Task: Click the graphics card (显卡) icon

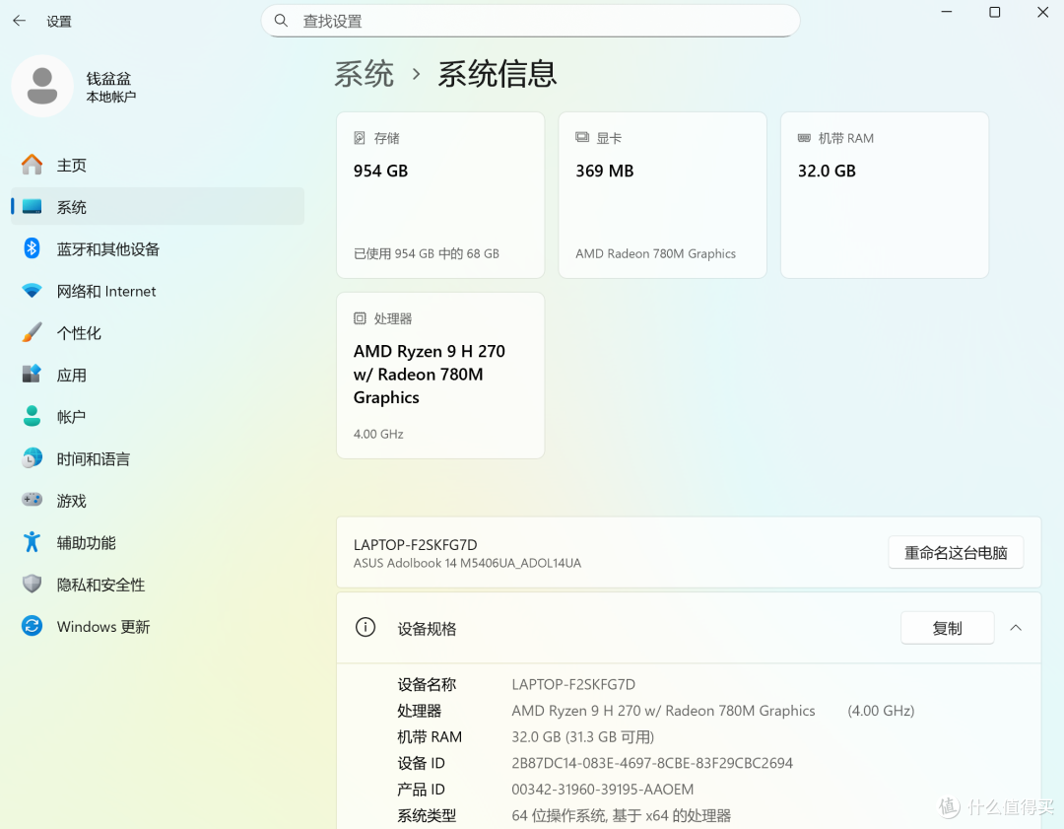Action: [x=582, y=137]
